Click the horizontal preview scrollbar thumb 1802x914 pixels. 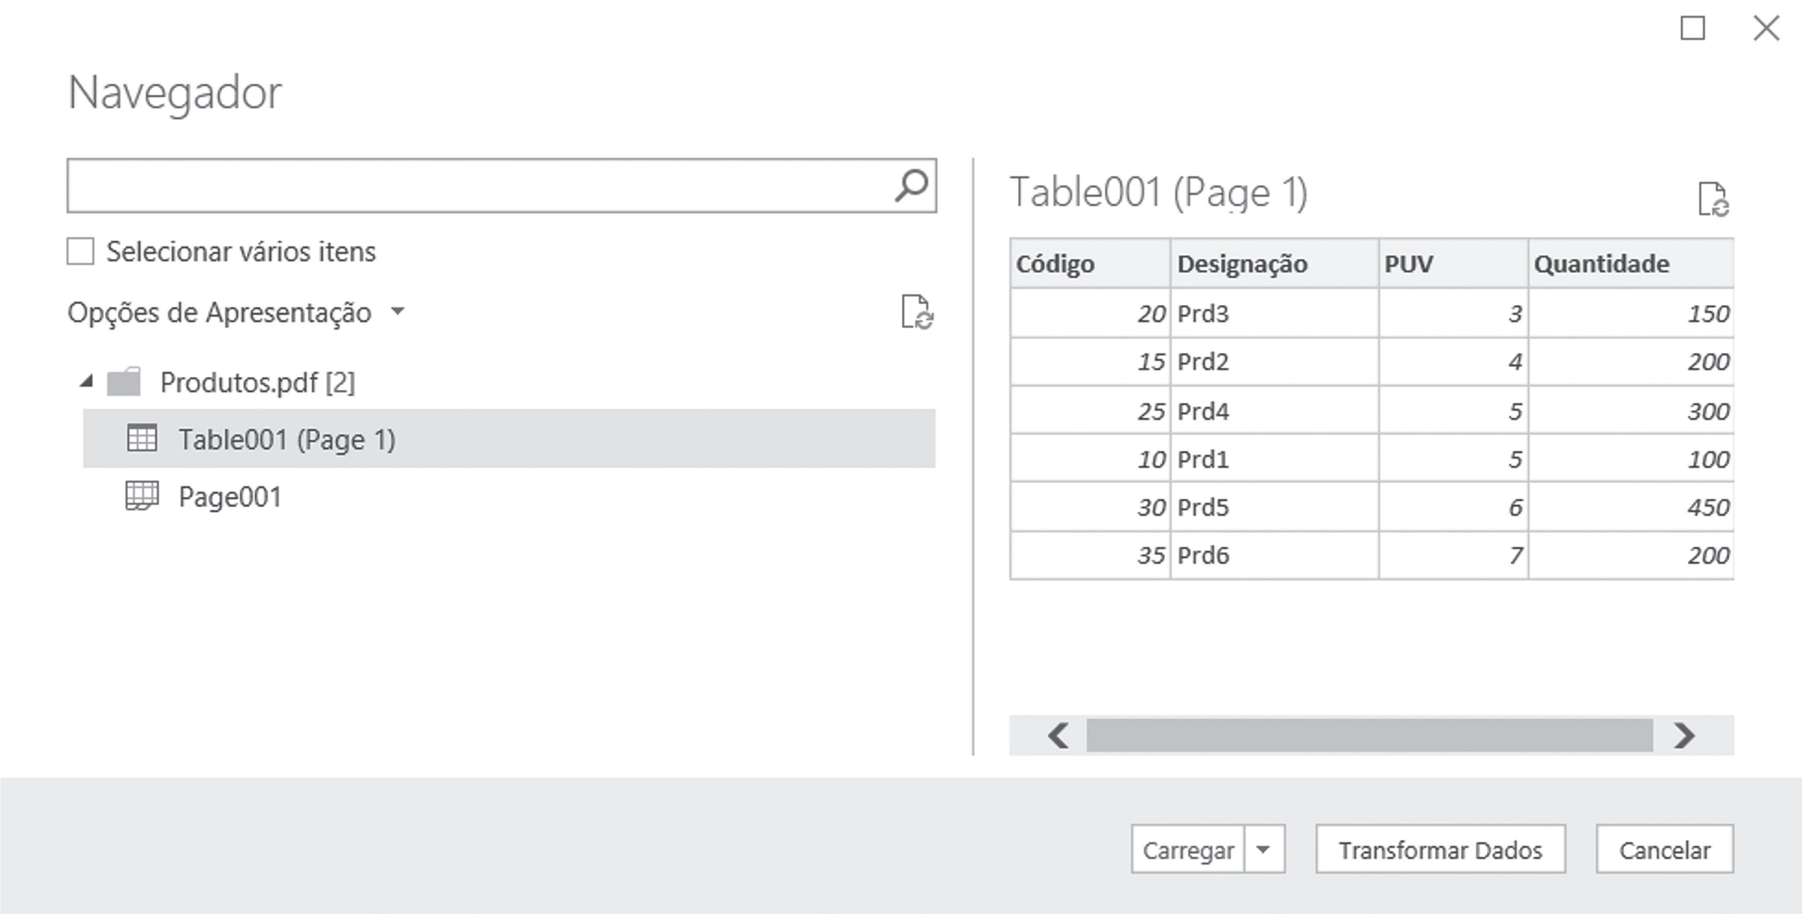[x=1369, y=735]
